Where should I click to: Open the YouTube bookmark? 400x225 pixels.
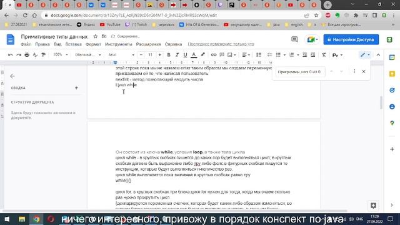[110, 24]
